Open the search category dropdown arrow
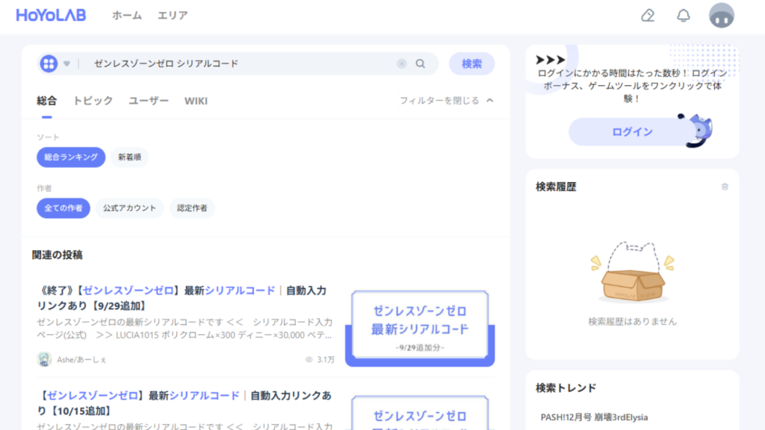765x430 pixels. click(66, 63)
